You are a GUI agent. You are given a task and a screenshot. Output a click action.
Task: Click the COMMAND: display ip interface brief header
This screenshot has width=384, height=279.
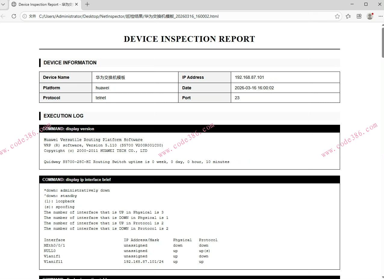190,179
